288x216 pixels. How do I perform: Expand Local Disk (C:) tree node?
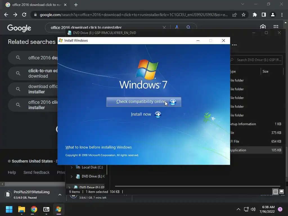tap(72, 167)
